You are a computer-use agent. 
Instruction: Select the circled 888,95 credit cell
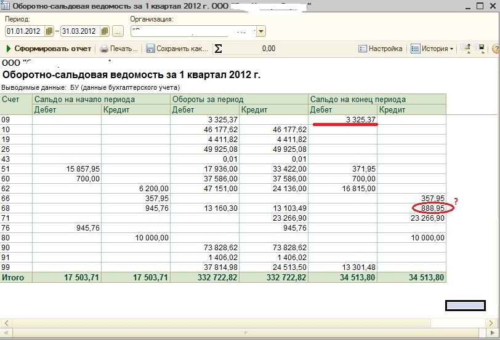tap(412, 208)
